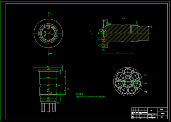171x122 pixels.
Task: Click the title block's center name cell
Action: pos(153,110)
